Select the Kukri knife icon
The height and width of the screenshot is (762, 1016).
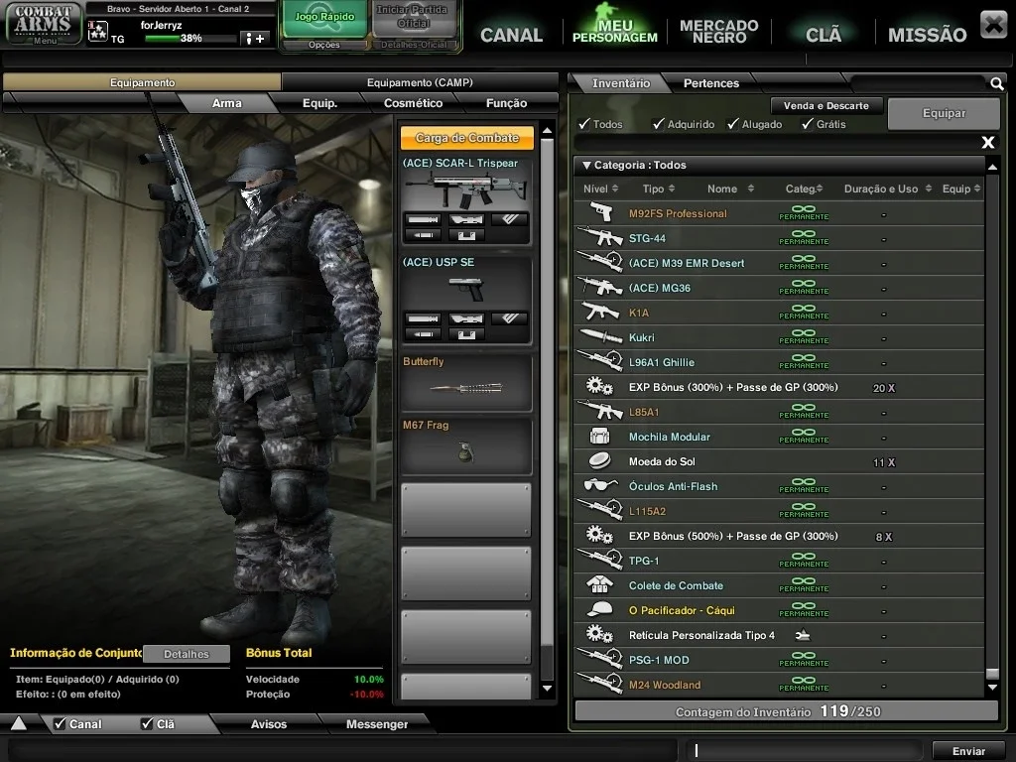point(599,336)
